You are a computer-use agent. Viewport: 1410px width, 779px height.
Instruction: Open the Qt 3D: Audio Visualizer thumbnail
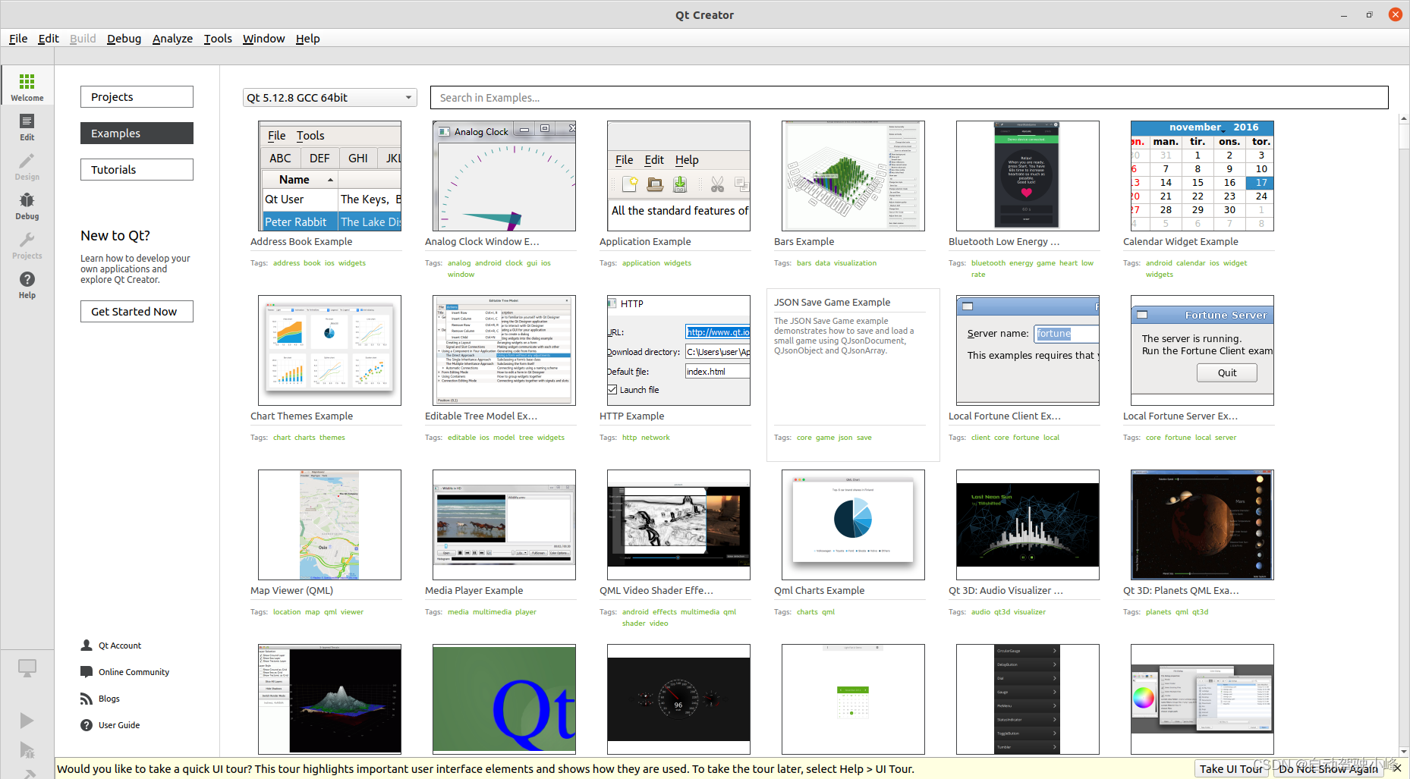click(1028, 525)
